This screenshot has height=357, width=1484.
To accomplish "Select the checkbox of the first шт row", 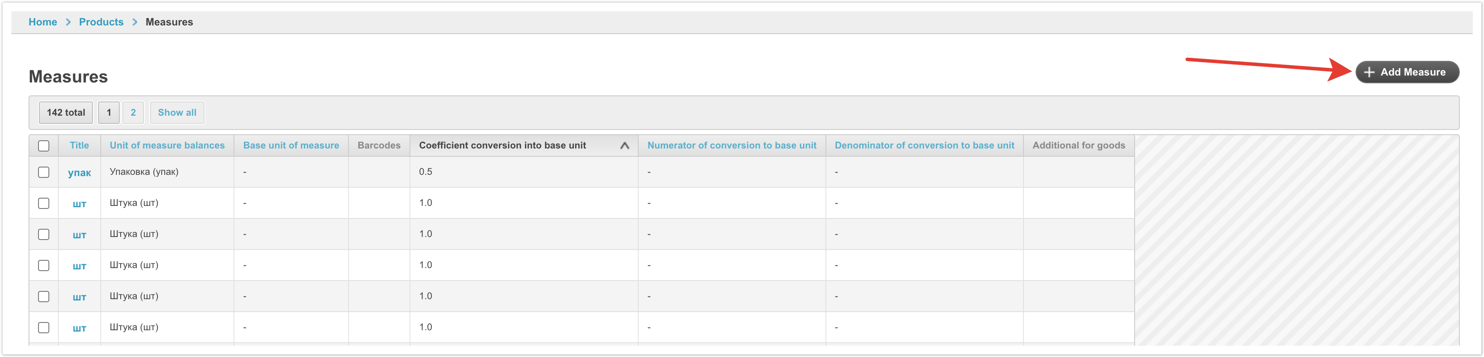I will (x=44, y=203).
